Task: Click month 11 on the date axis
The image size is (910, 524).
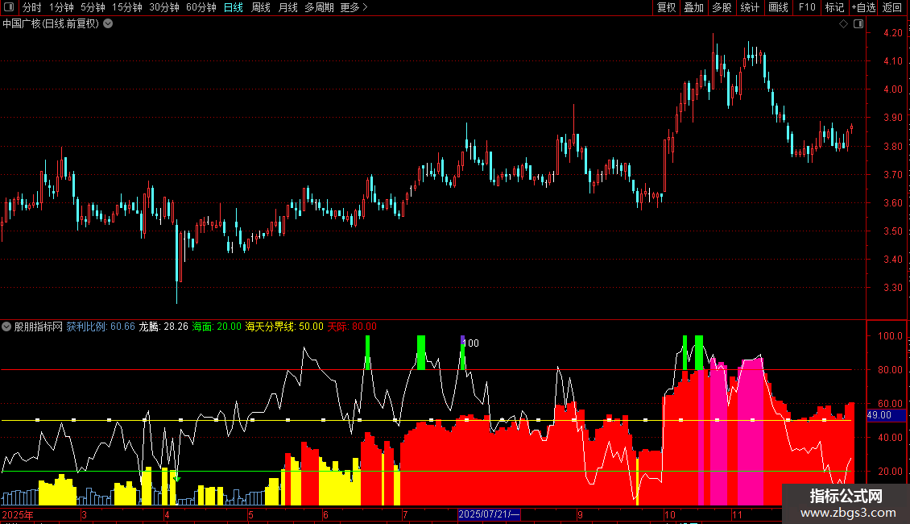Action: pyautogui.click(x=737, y=514)
